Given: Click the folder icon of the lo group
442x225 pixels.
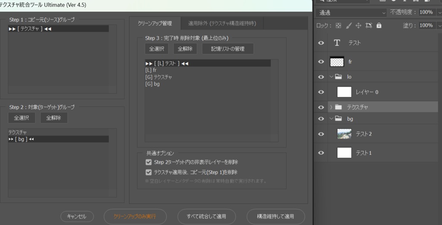Looking at the screenshot, I should 338,77.
